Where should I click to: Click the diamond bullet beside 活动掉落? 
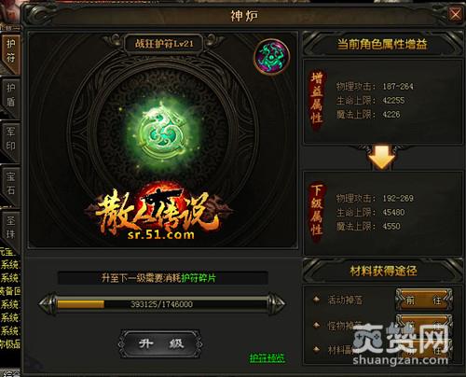point(317,300)
